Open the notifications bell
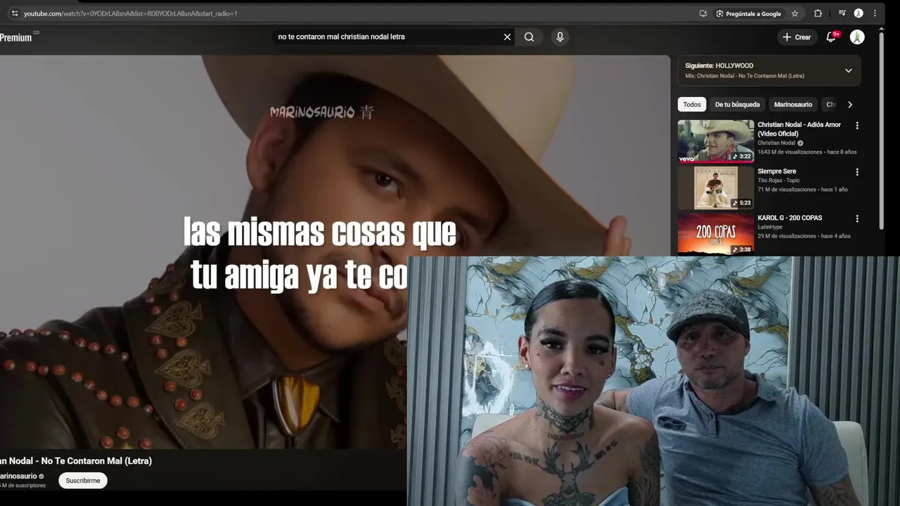 831,37
